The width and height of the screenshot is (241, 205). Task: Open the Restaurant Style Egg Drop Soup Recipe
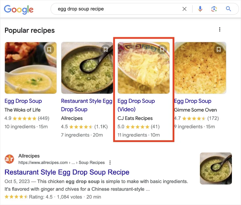pyautogui.click(x=67, y=172)
